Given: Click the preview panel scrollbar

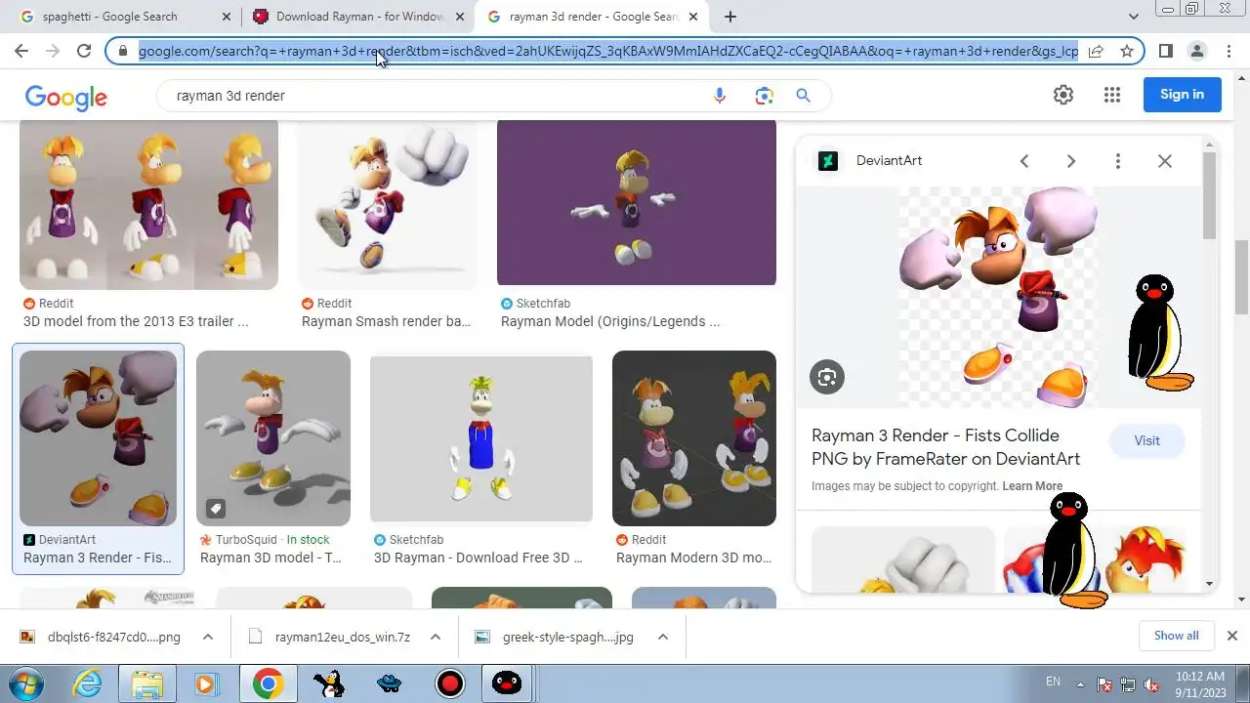Looking at the screenshot, I should (1210, 195).
